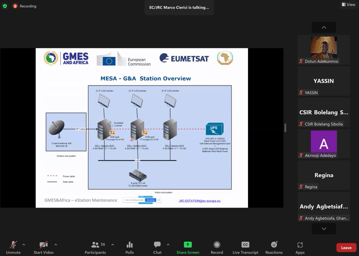
Task: Click the UPS device icon in diagram
Action: pos(214,129)
